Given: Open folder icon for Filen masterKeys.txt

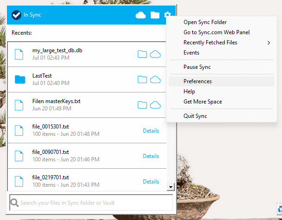Looking at the screenshot, I should click(x=142, y=105).
